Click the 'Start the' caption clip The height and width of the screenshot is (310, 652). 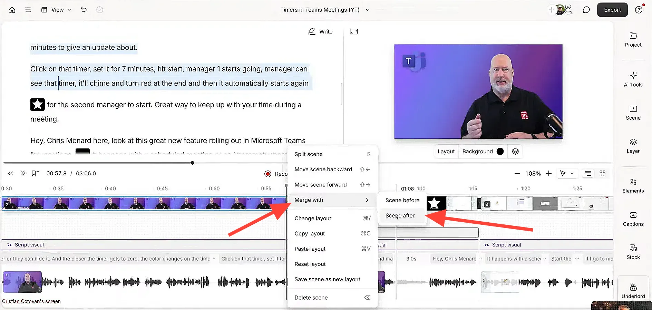(x=561, y=259)
